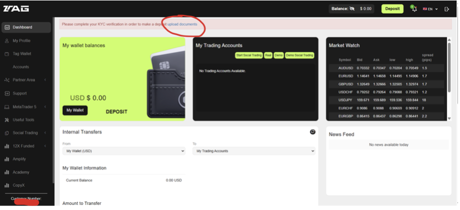Viewport: 460px width, 210px height.
Task: Click the Demo account button
Action: [x=279, y=55]
